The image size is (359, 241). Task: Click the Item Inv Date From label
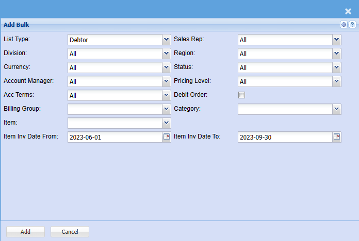tap(31, 136)
